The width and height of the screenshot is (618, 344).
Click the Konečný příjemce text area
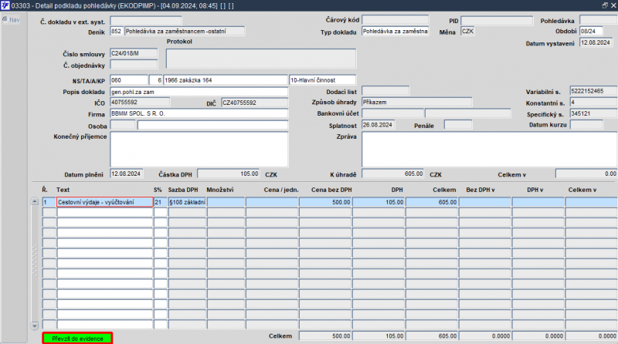click(x=199, y=149)
